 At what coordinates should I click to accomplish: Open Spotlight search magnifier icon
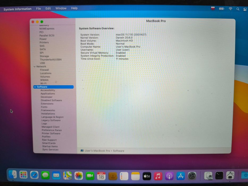[238, 9]
